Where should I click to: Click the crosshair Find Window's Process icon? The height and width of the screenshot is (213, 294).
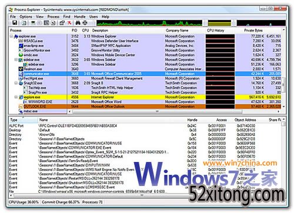point(85,23)
